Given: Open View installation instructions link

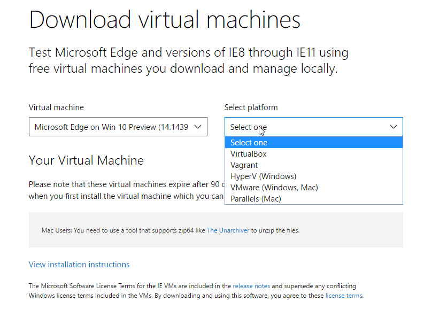Looking at the screenshot, I should [79, 264].
